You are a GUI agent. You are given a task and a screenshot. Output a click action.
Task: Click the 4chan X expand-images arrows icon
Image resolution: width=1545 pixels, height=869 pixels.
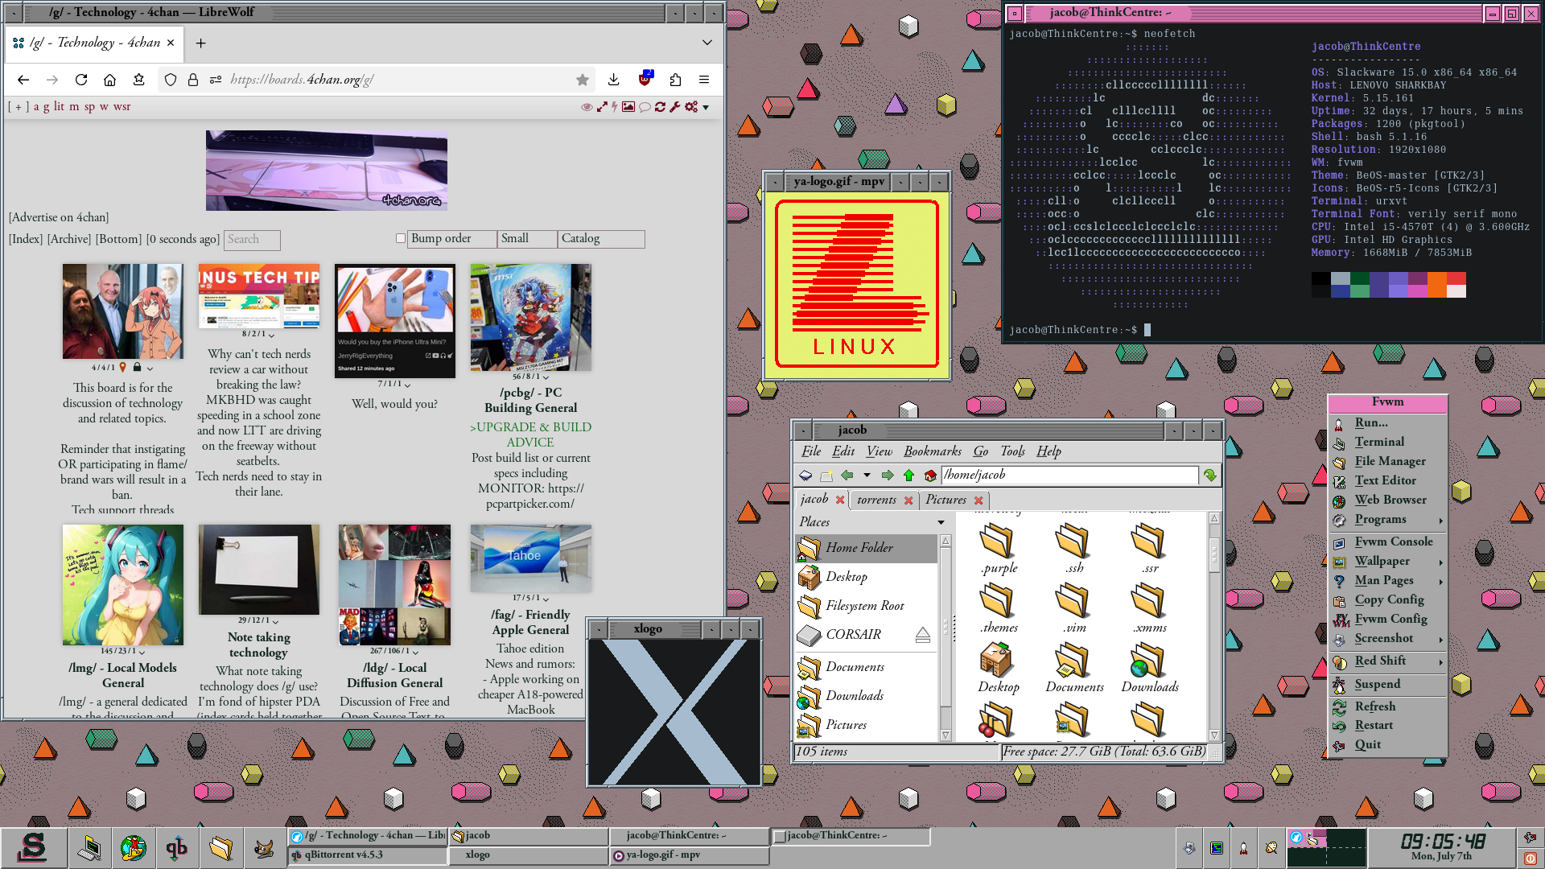click(x=601, y=107)
